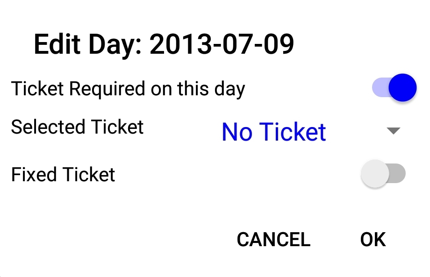Click the Edit Day dialog title
Image resolution: width=430 pixels, height=277 pixels.
[x=164, y=45]
